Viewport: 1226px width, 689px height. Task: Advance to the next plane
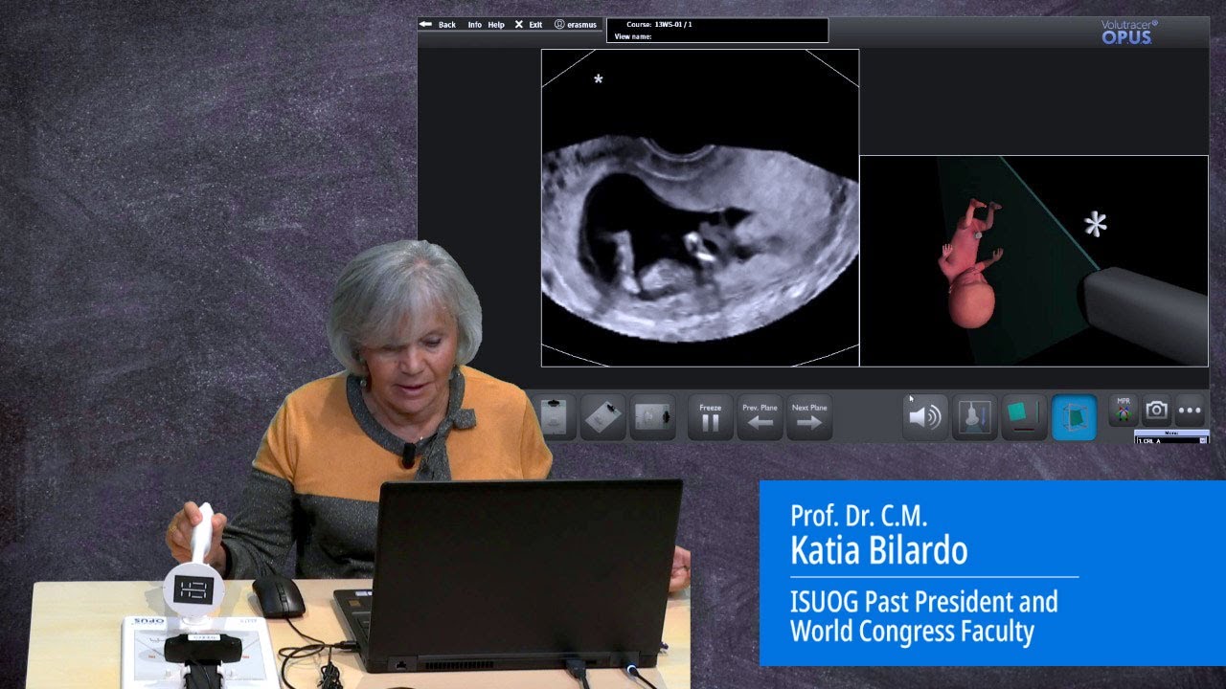[x=809, y=417]
